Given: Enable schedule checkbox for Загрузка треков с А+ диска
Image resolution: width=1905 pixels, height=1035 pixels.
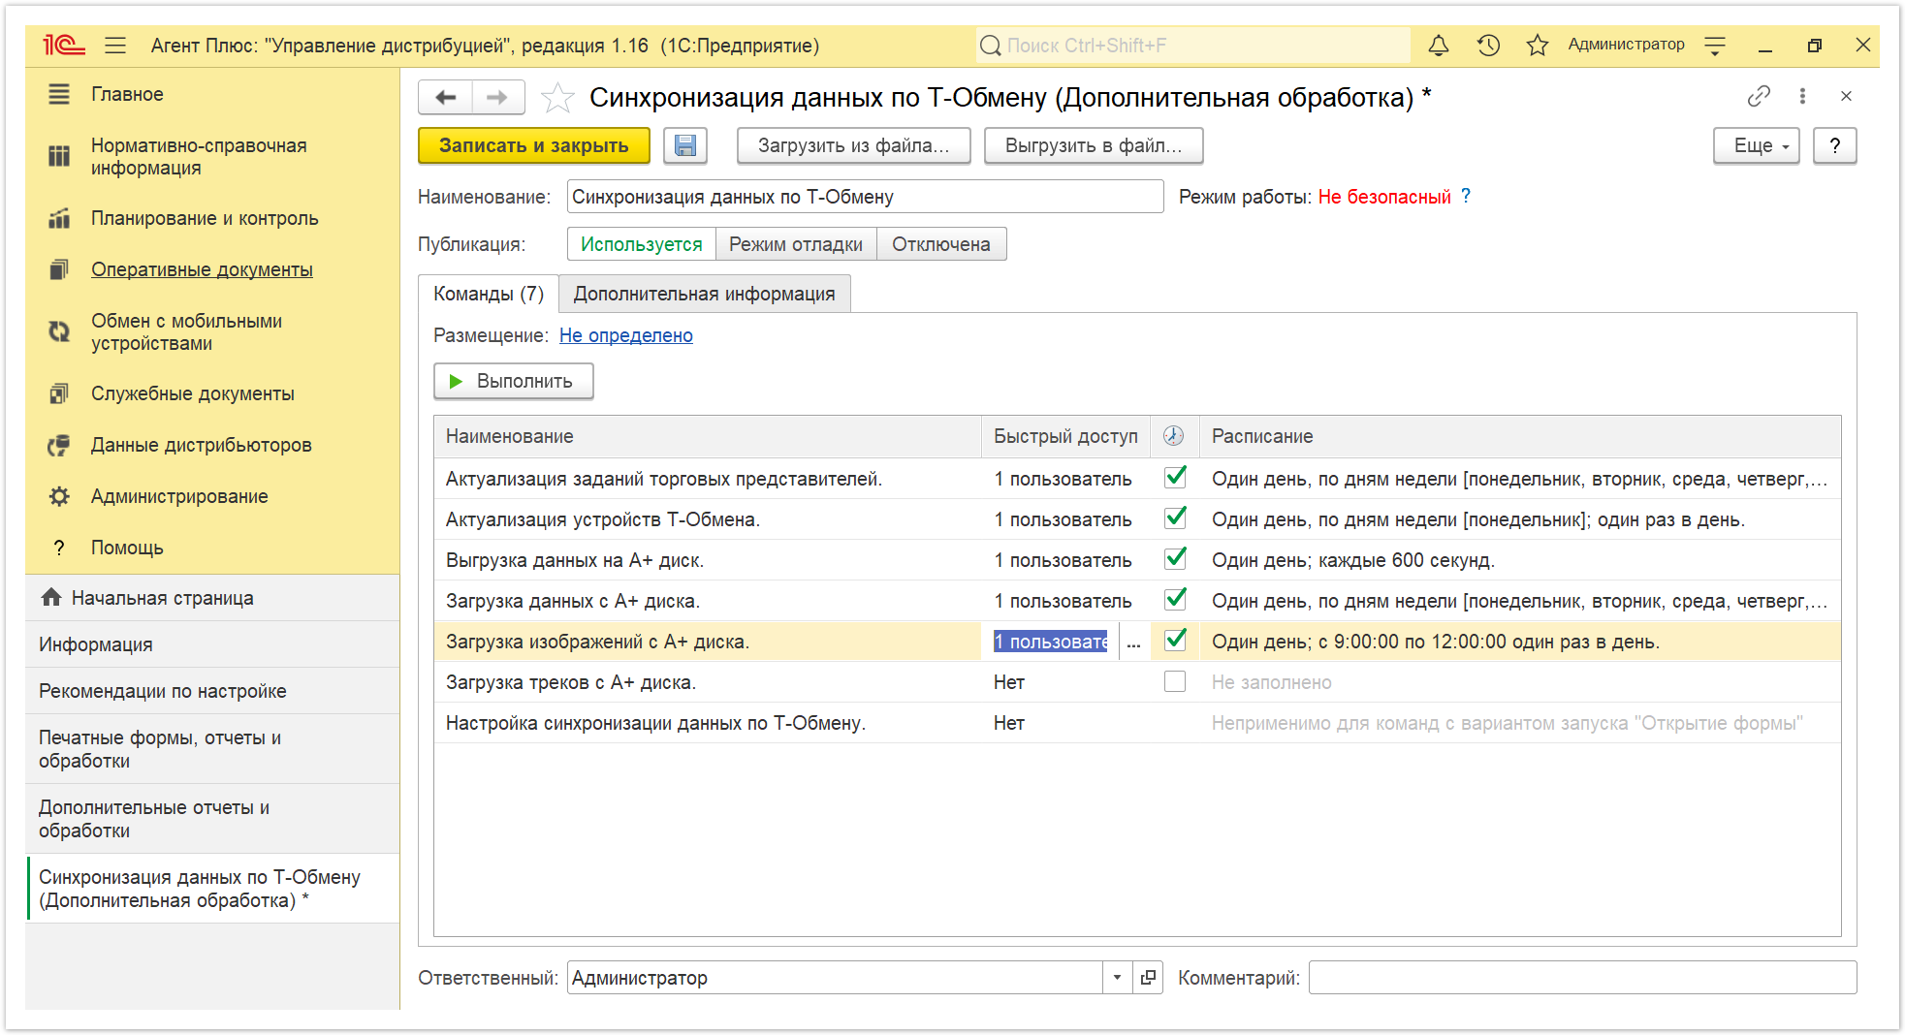Looking at the screenshot, I should click(1175, 681).
